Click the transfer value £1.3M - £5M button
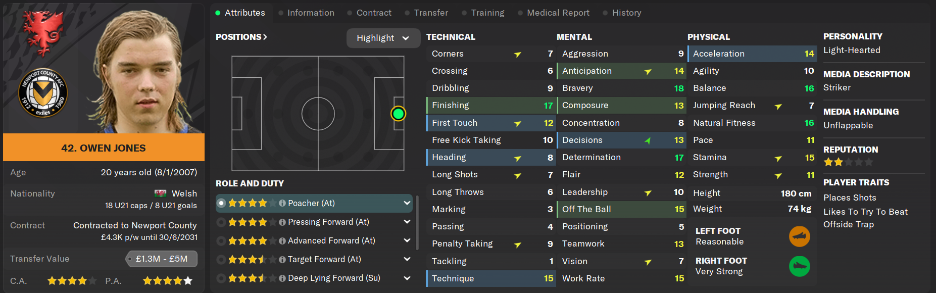This screenshot has width=936, height=293. (162, 259)
